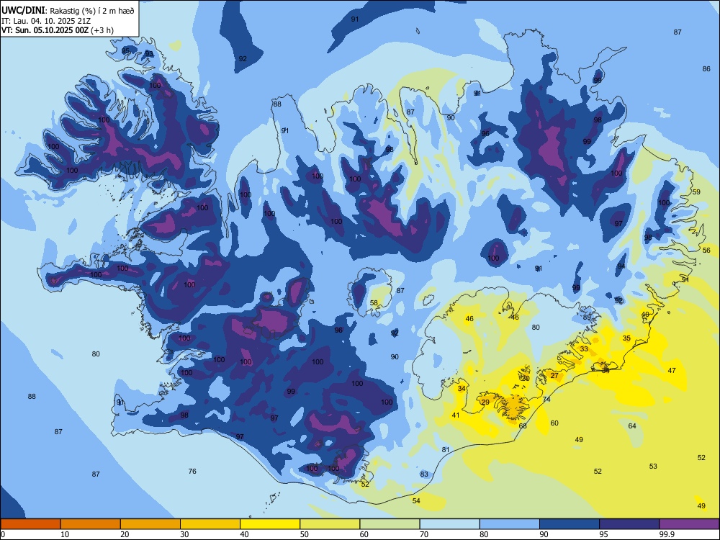
Task: Pick the 60–70 light green legend segment
Action: [390, 524]
